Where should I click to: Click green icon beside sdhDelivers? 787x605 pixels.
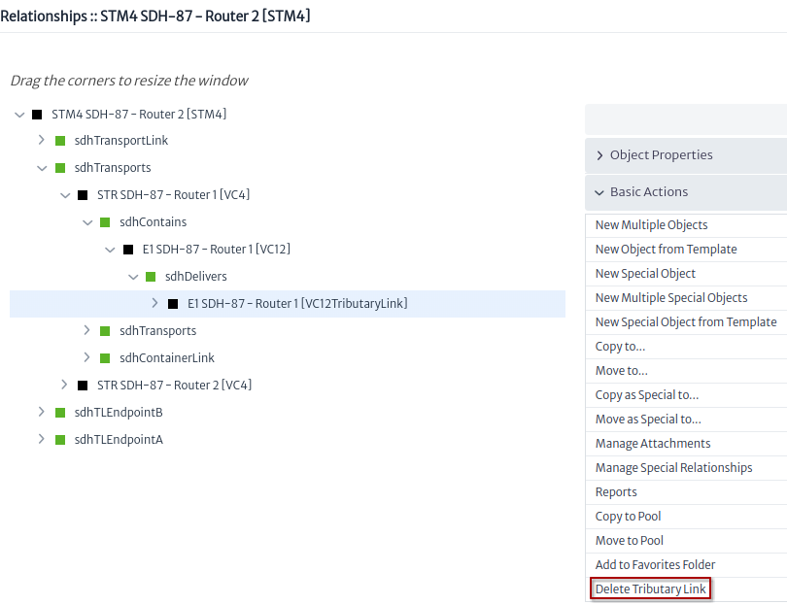(x=151, y=277)
